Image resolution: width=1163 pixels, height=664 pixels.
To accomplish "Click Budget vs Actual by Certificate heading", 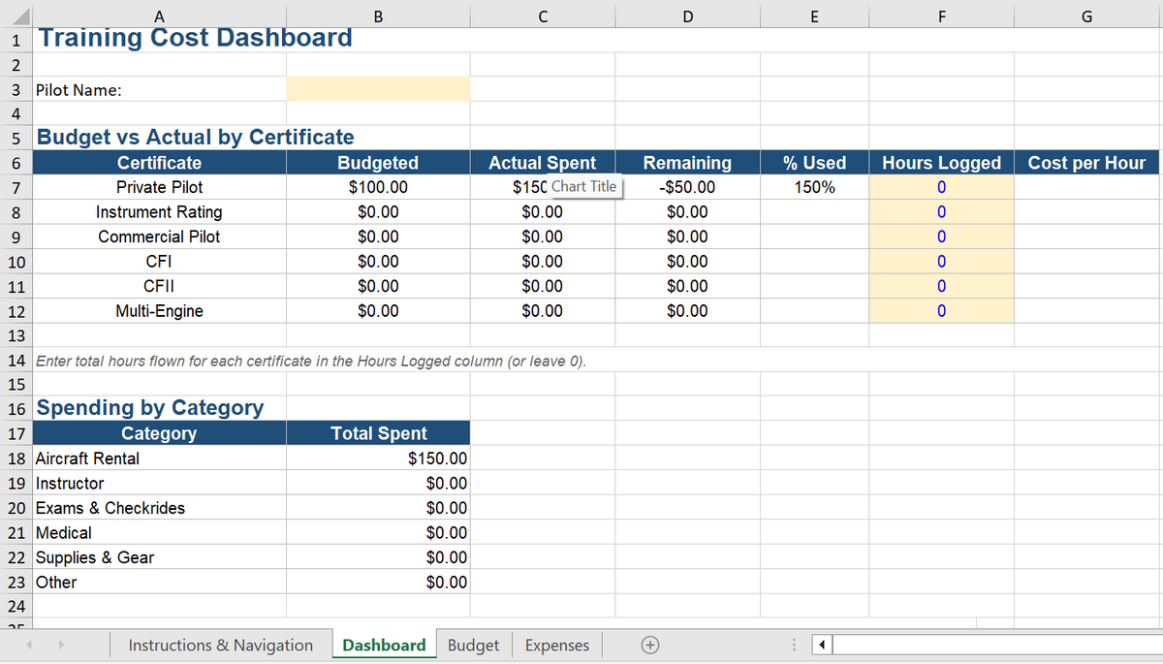I will tap(195, 137).
